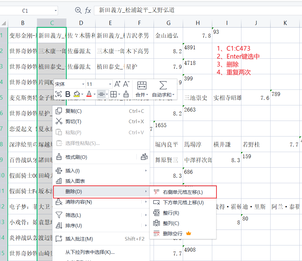Click the formula bar input field
The width and height of the screenshot is (302, 261).
198,10
